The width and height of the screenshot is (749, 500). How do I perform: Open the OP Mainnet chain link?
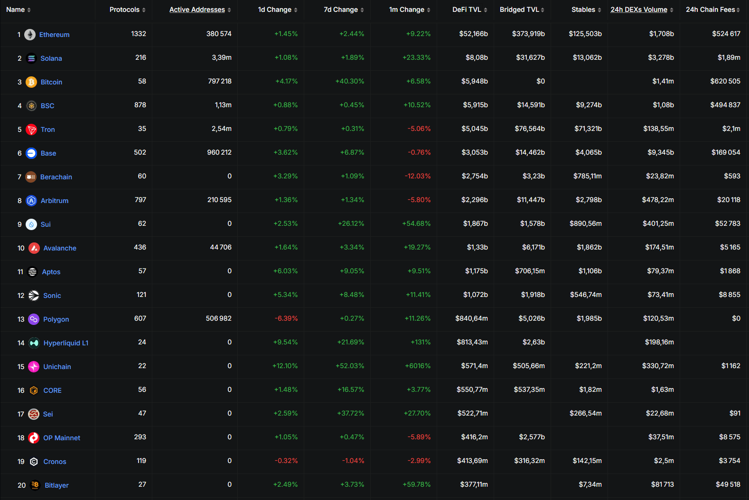62,438
